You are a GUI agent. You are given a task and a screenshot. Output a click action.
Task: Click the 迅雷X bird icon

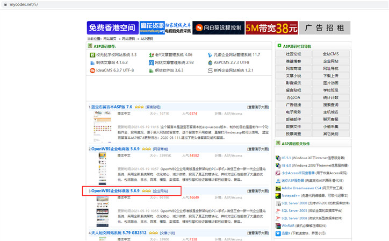point(278,233)
